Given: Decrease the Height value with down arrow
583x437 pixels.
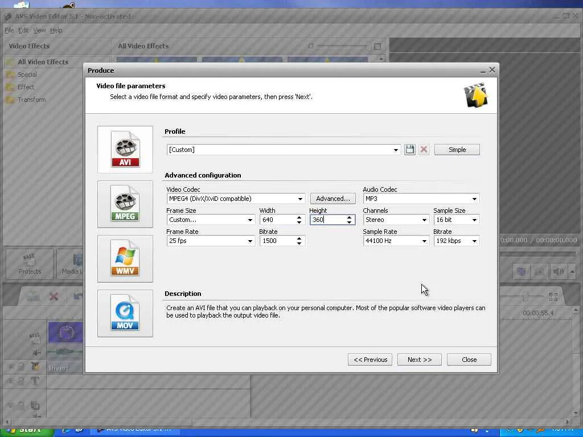Looking at the screenshot, I should 349,222.
